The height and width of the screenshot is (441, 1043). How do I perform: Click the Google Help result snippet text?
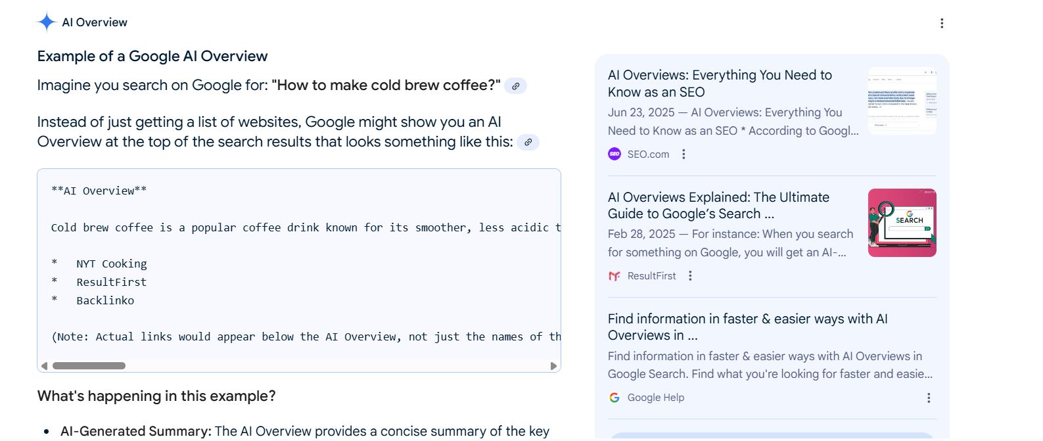[x=770, y=365]
